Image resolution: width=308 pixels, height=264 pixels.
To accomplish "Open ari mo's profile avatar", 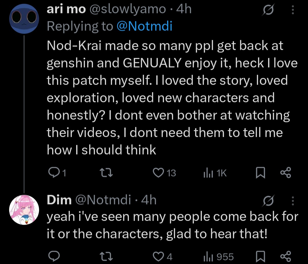I will (x=24, y=19).
